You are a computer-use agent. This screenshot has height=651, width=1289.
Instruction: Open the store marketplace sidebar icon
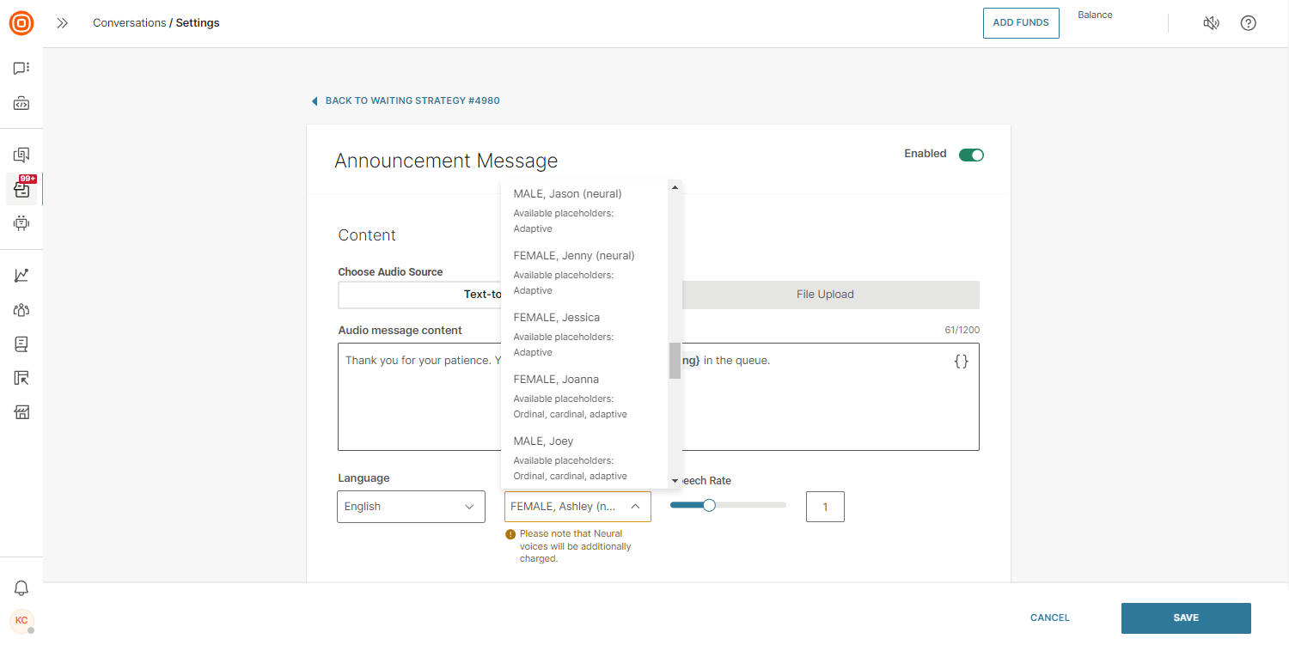(21, 412)
